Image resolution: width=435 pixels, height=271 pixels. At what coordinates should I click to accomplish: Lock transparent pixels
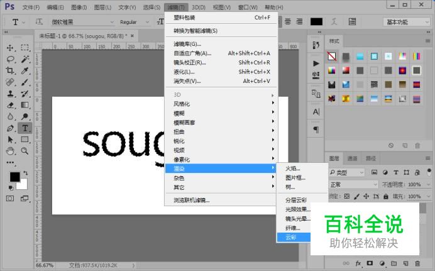click(x=347, y=196)
